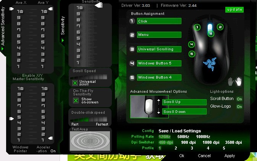Image resolution: width=257 pixels, height=161 pixels.
Task: Select button 2 marker on mouse image
Action: 220,27
